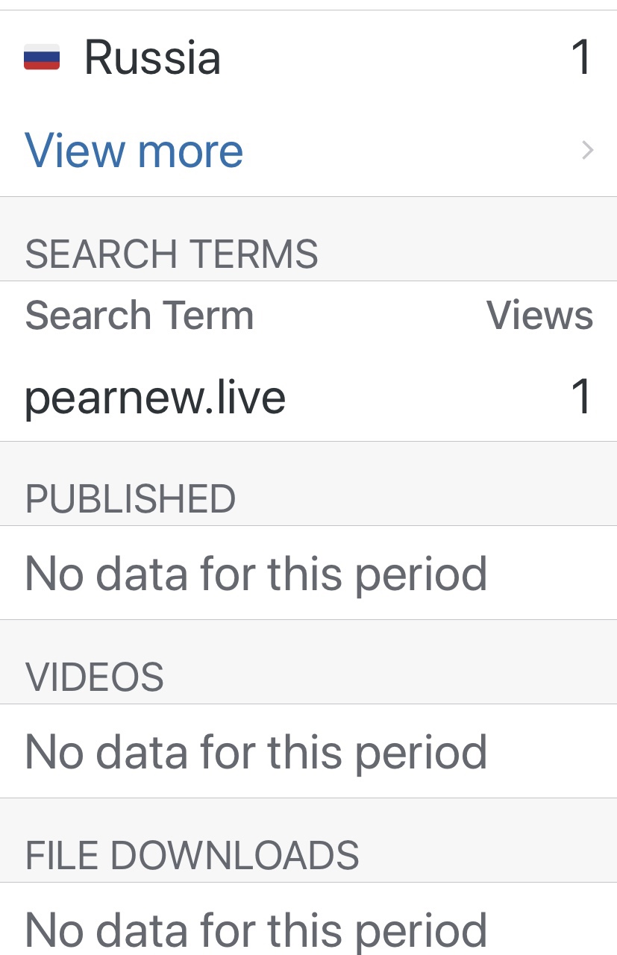
Task: Click the no-data message under File Downloads
Action: (256, 930)
